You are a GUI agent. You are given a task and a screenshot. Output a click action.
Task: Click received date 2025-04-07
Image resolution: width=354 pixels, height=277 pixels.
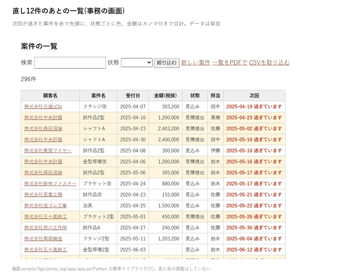133,107
